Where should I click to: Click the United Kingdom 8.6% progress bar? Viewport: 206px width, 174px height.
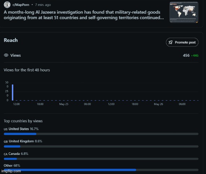101,147
